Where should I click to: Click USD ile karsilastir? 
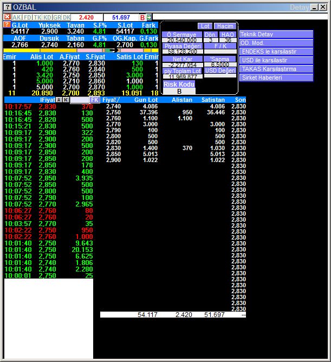coord(276,60)
